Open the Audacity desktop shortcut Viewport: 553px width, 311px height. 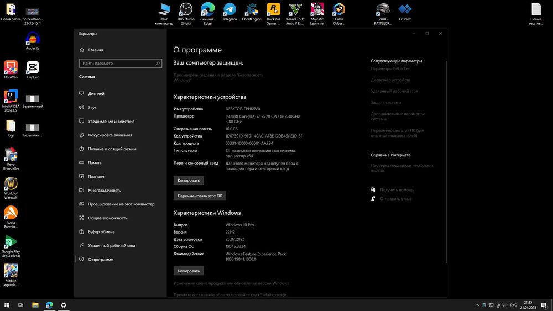33,41
